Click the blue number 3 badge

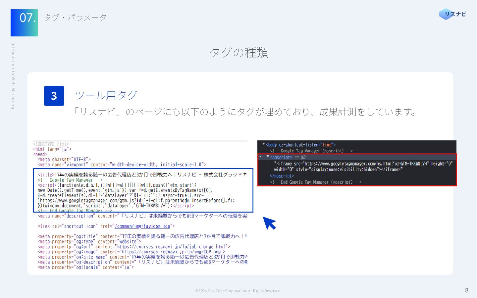(54, 96)
